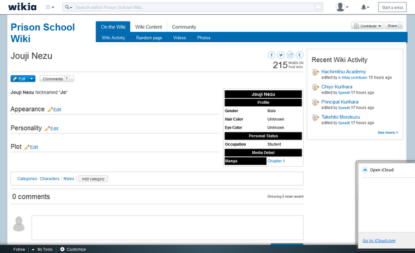The height and width of the screenshot is (253, 415).
Task: Focus the Prison School Wiki search field
Action: [193, 7]
